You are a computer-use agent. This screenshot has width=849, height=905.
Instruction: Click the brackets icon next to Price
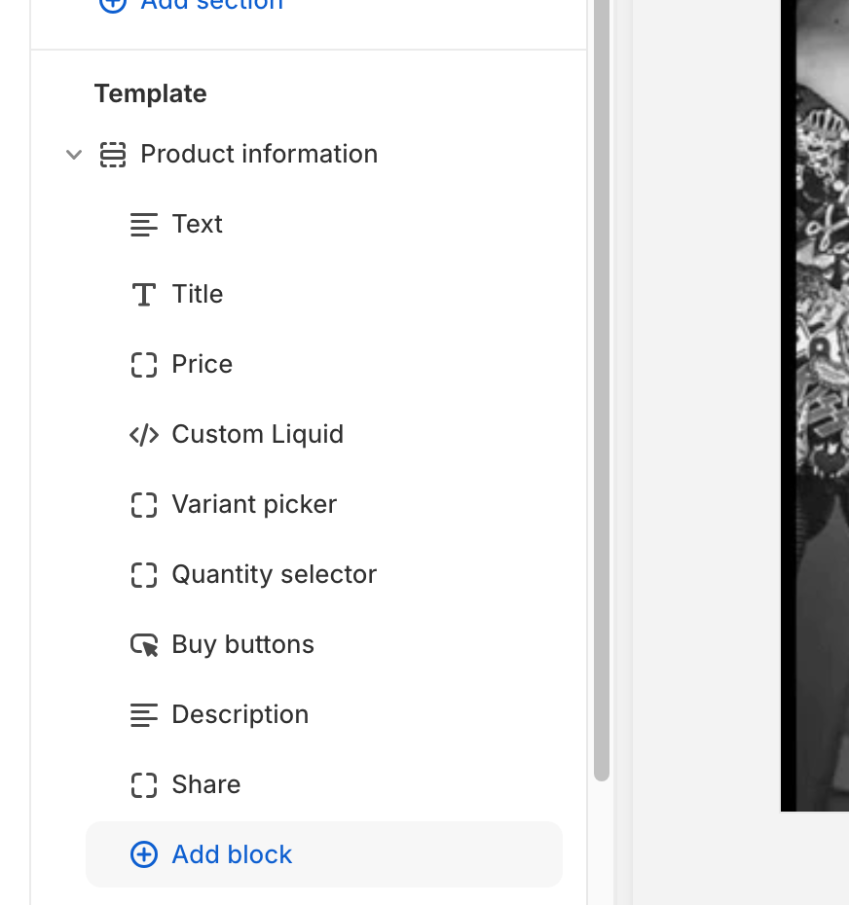point(143,364)
